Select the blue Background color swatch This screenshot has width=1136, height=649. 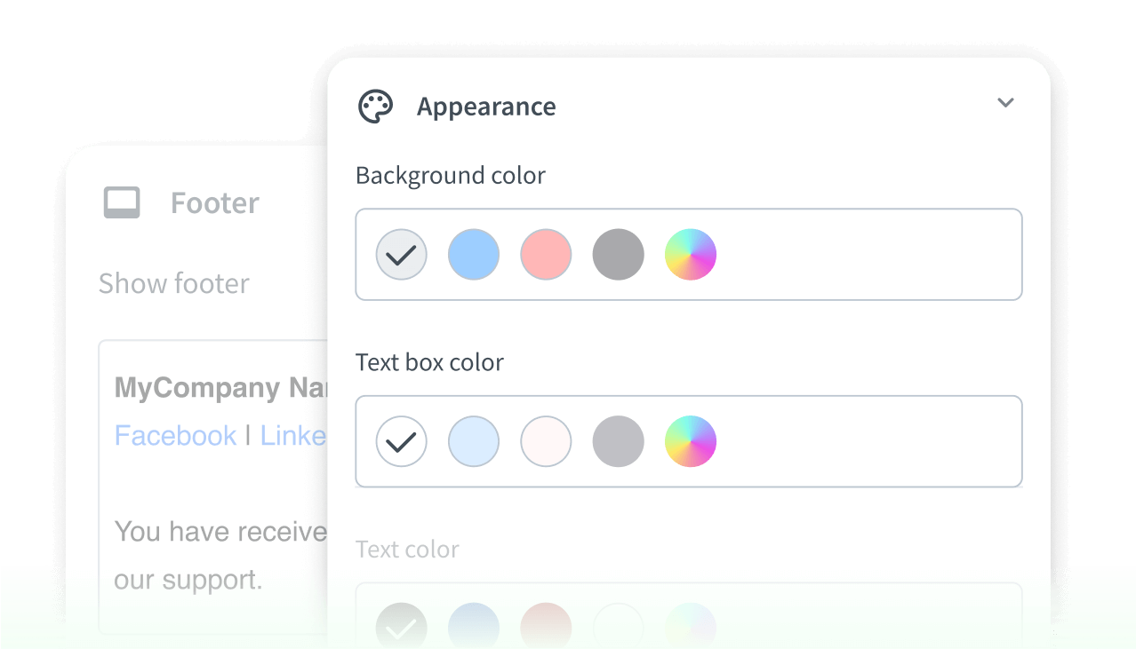click(x=474, y=255)
